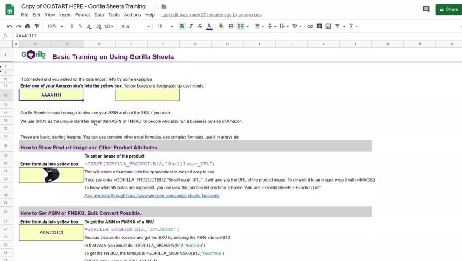The height and width of the screenshot is (261, 462).
Task: Click the gorillaroi google-sheets-functions link
Action: click(x=152, y=196)
